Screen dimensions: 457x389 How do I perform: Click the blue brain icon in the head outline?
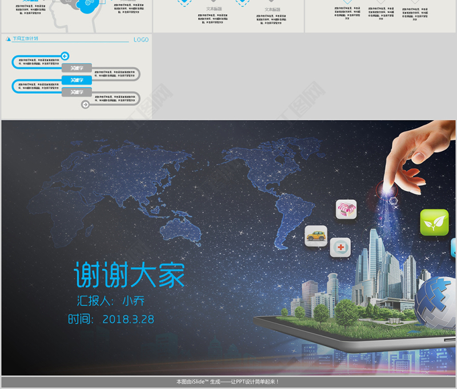[x=86, y=6]
